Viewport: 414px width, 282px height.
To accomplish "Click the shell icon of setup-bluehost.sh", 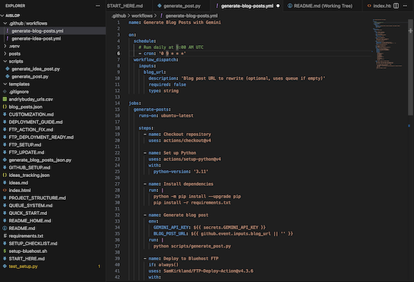I will 4,250.
